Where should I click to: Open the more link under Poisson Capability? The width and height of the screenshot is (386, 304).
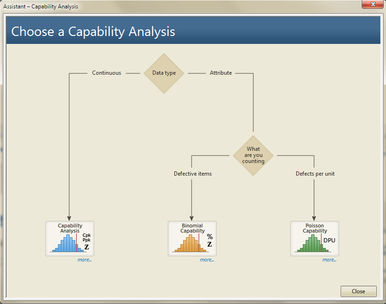(329, 260)
